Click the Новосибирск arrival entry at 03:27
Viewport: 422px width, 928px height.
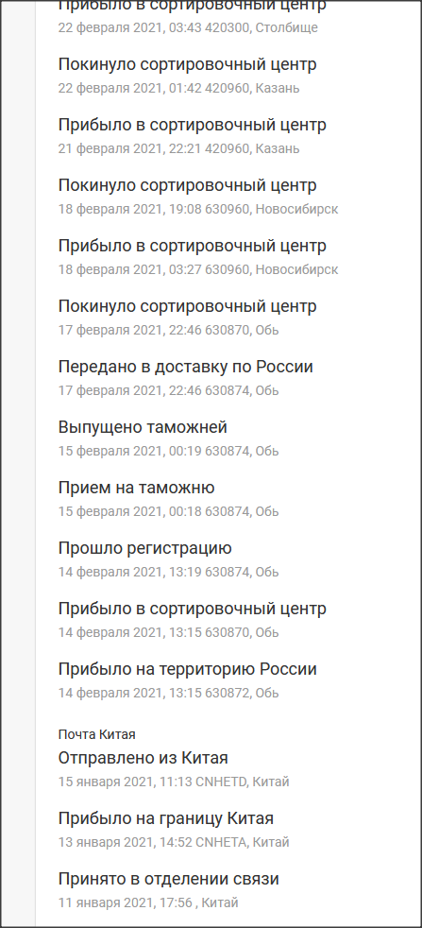pyautogui.click(x=198, y=257)
